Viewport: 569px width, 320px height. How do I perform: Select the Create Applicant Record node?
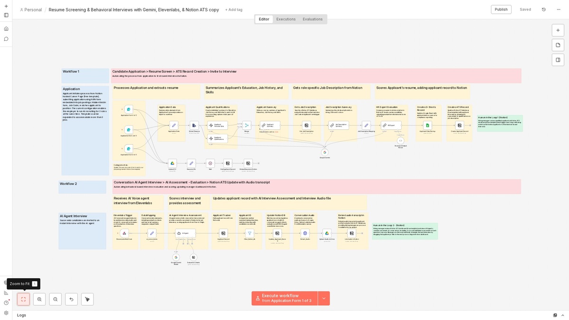click(459, 126)
